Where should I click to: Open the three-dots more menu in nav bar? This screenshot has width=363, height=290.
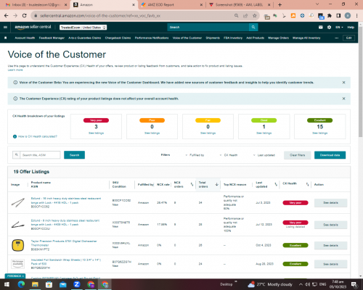(x=336, y=38)
